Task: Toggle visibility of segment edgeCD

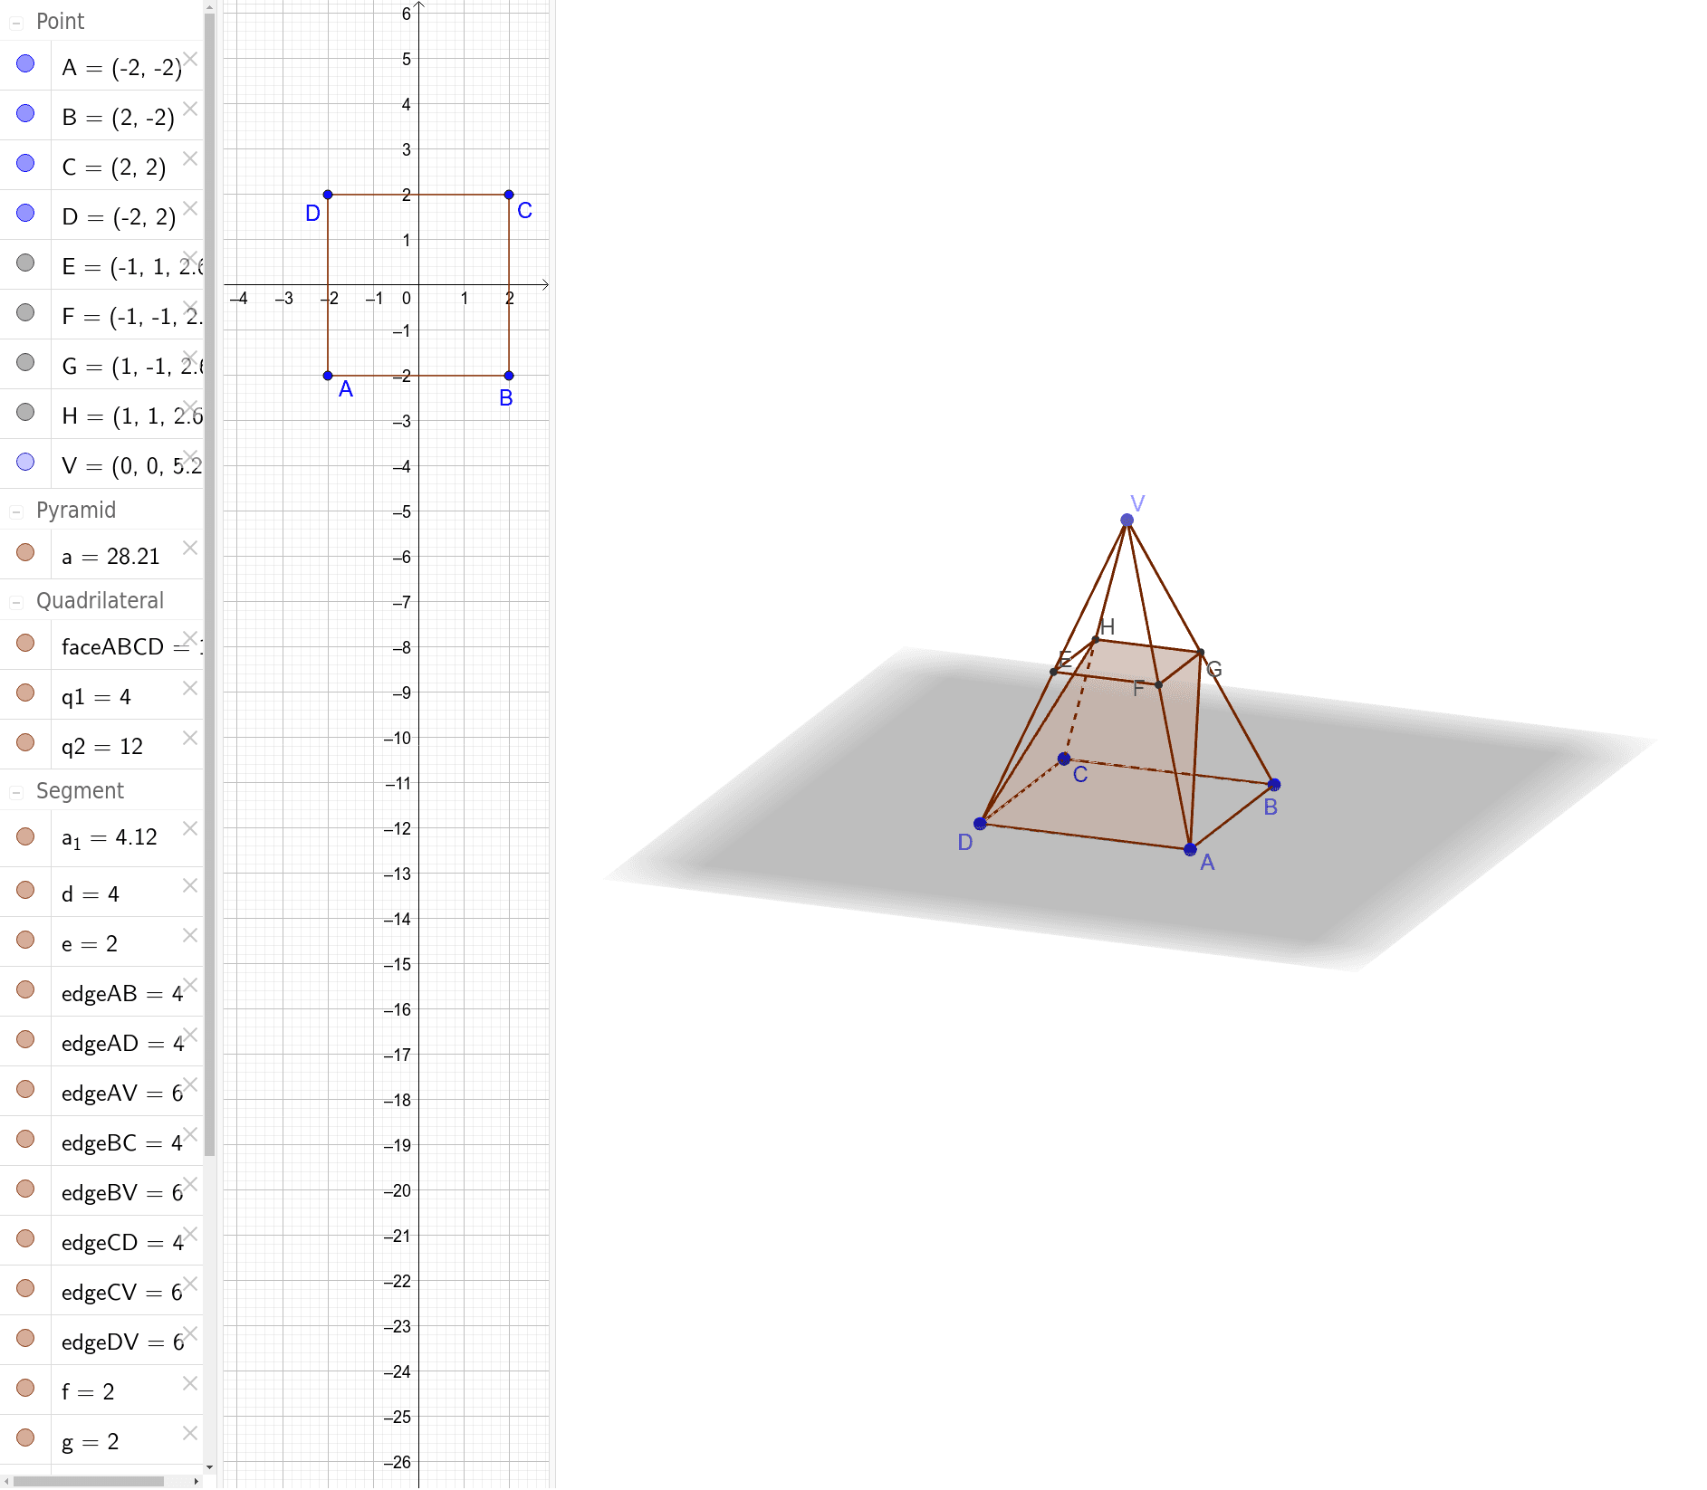Action: click(24, 1238)
